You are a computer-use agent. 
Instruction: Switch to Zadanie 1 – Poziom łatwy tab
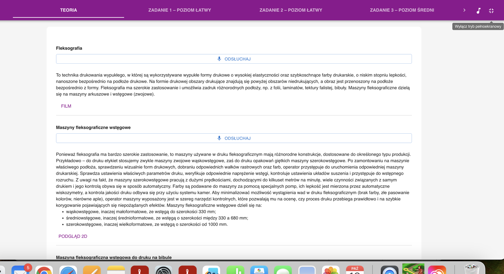tap(180, 10)
